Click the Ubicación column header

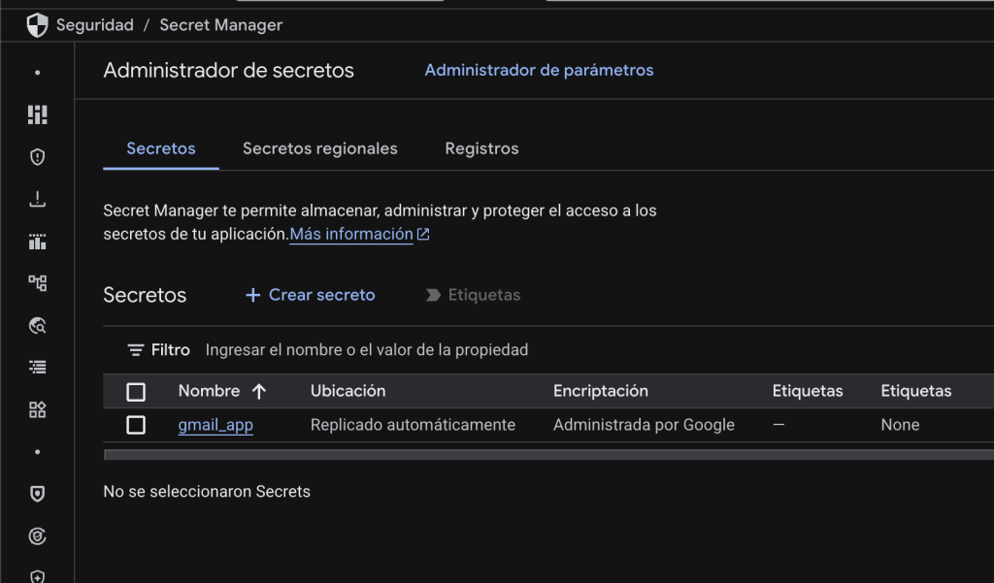pos(348,392)
